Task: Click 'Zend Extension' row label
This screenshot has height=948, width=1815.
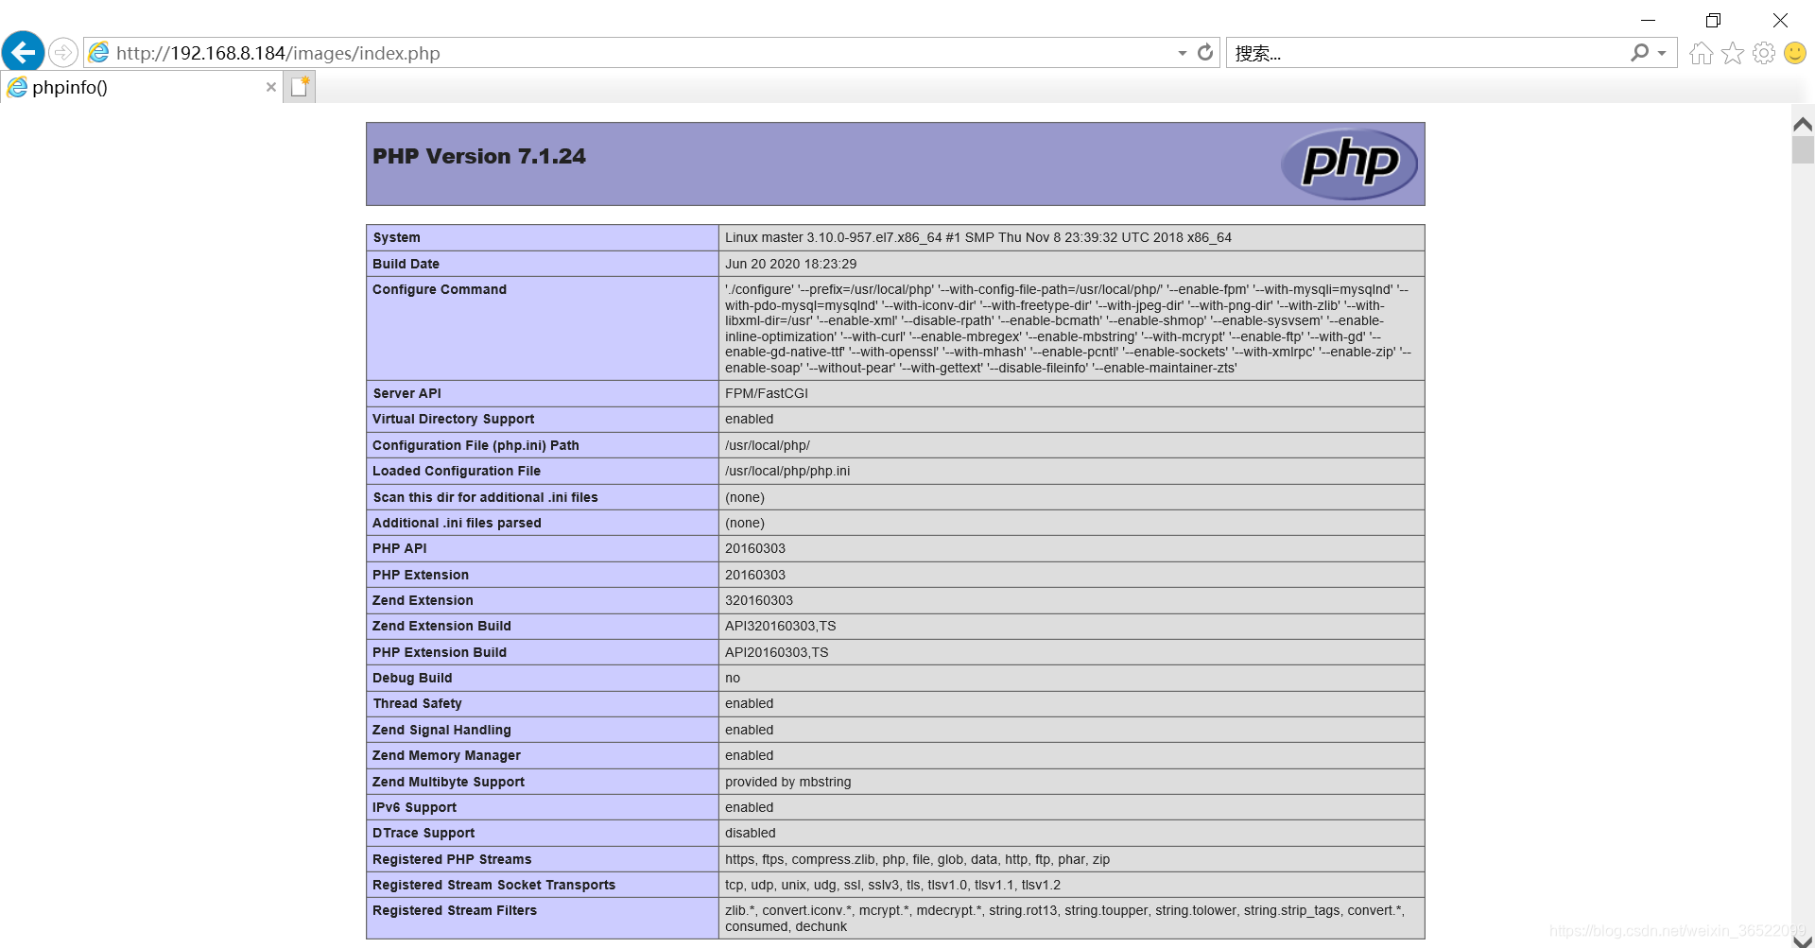Action: pos(423,600)
